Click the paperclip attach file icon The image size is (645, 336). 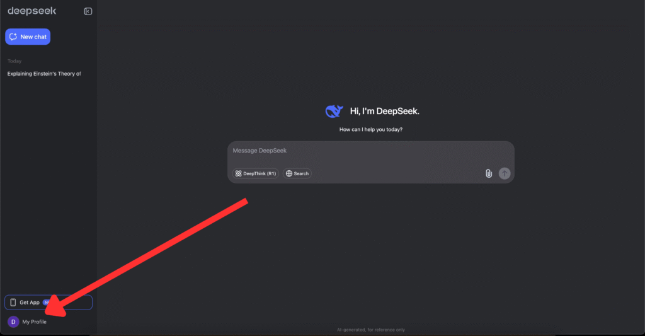489,173
